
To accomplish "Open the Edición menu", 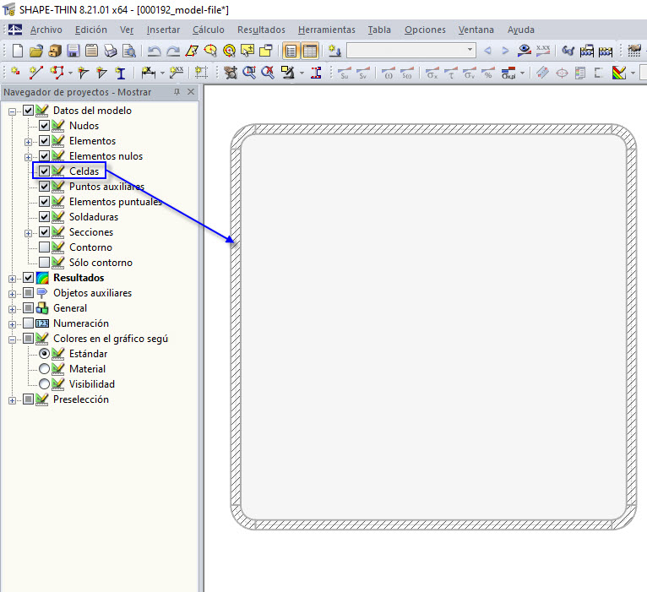I will [90, 30].
